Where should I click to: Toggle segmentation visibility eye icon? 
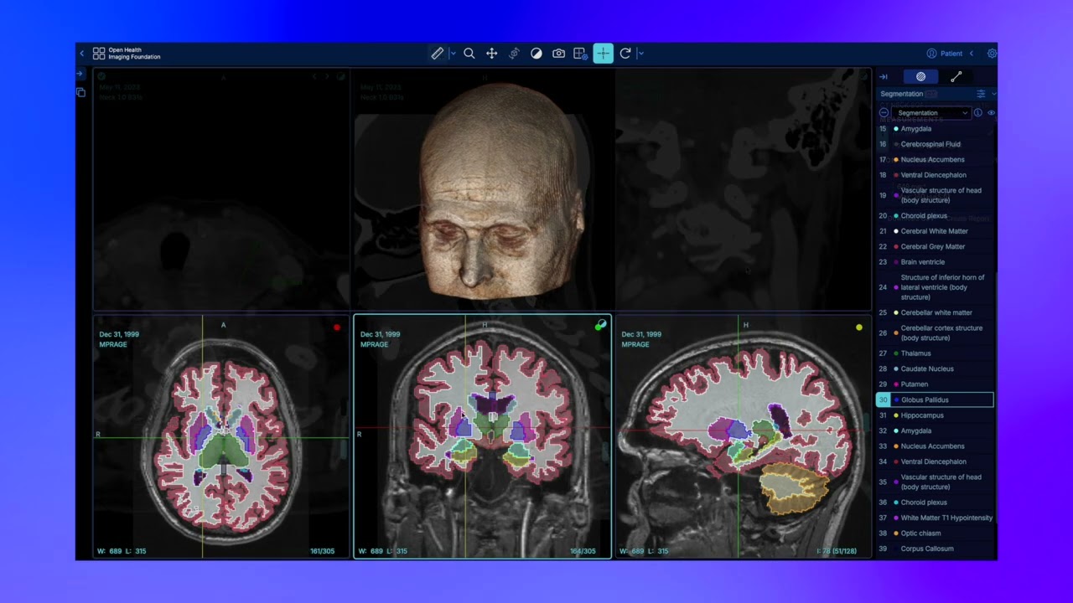(992, 113)
